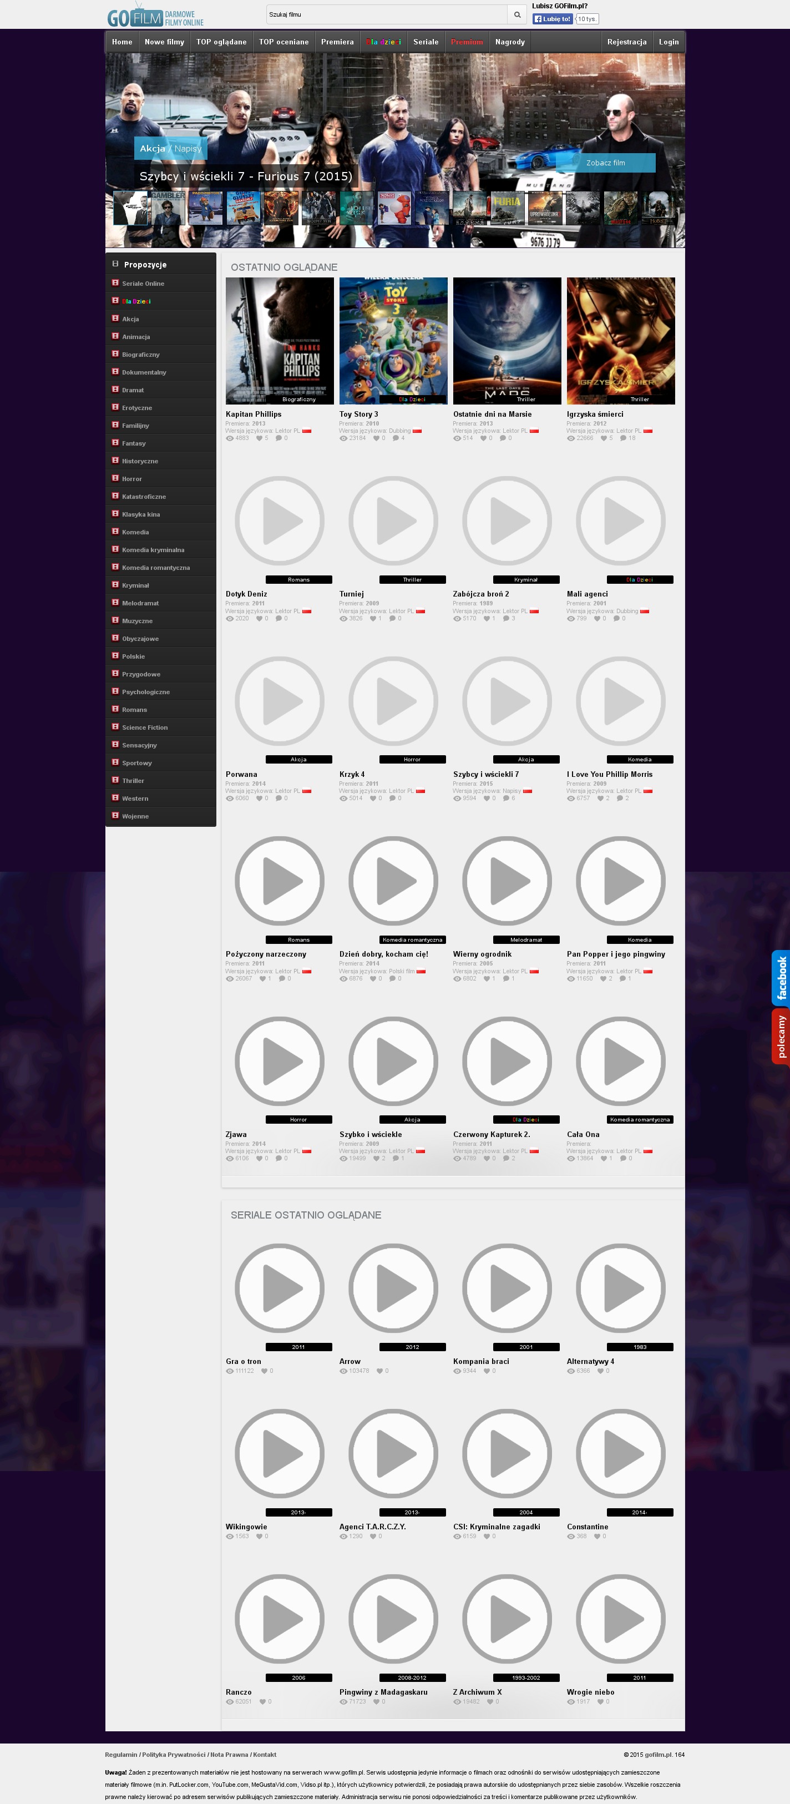Click the search magnifier button
790x1804 pixels.
click(517, 15)
